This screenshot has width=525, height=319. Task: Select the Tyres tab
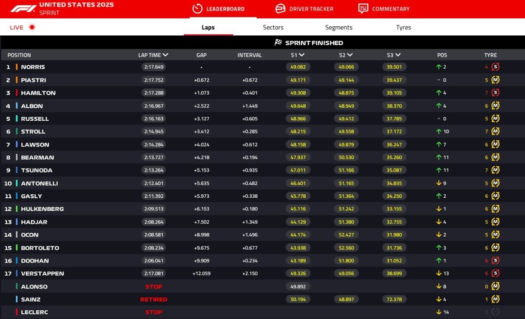pyautogui.click(x=403, y=27)
